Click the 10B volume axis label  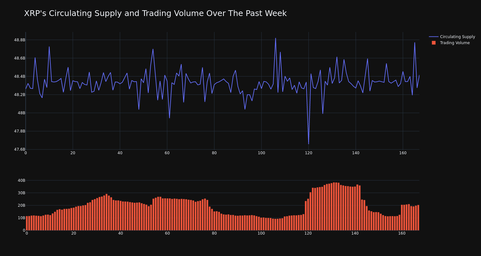point(21,218)
